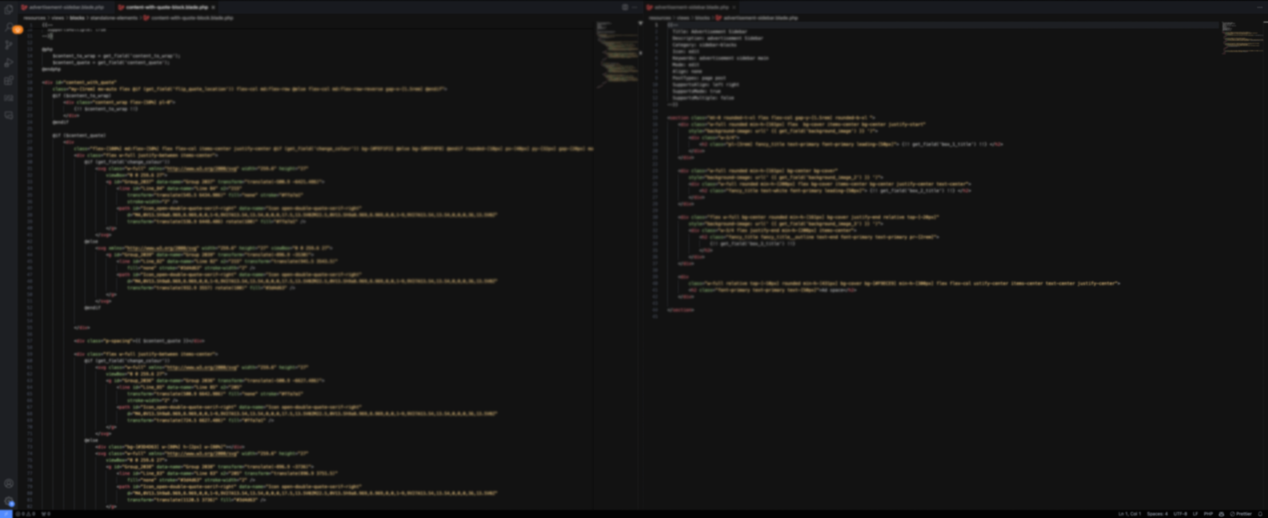Close the content-with-quote-block.blade.php tab

coord(213,7)
